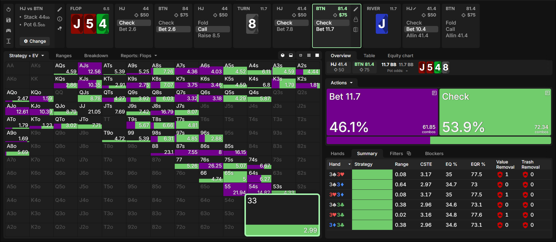Click the pencil edit icon beside HJ vs BTN
The width and height of the screenshot is (556, 242).
60,10
